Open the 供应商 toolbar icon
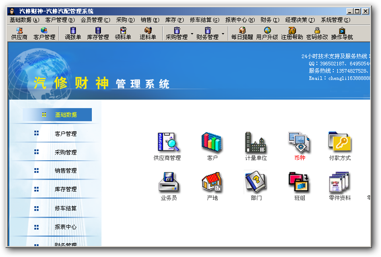 (x=19, y=33)
